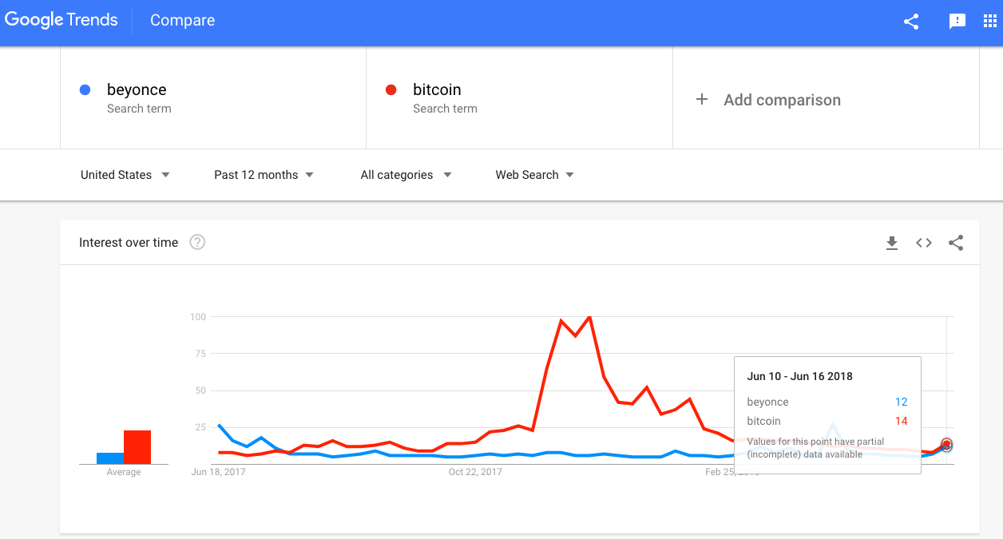Open the All categories dropdown
Image resolution: width=1003 pixels, height=539 pixels.
406,174
